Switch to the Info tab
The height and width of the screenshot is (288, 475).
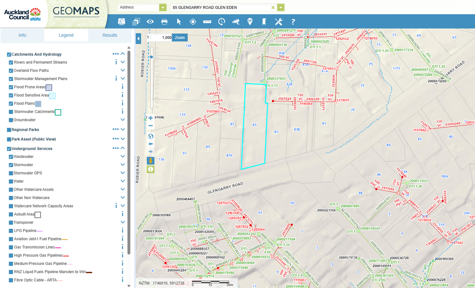22,35
